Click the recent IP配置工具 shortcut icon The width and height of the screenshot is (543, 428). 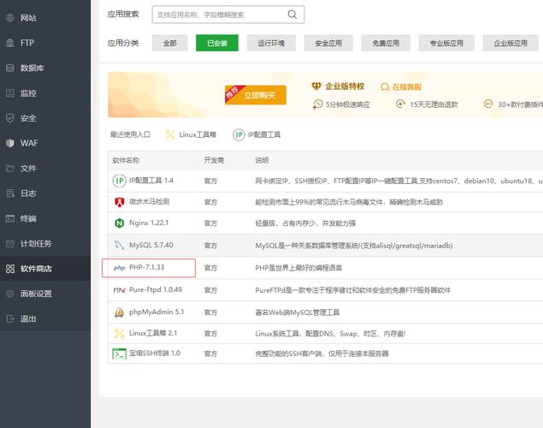pos(239,134)
